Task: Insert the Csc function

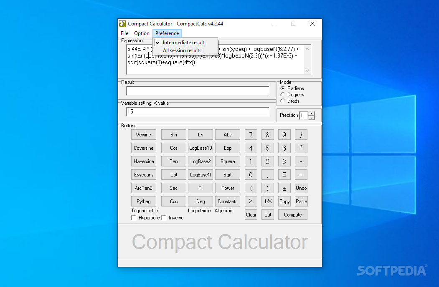Action: pyautogui.click(x=174, y=201)
